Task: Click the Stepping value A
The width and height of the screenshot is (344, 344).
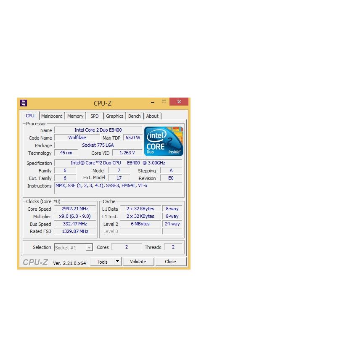Action: click(x=171, y=170)
